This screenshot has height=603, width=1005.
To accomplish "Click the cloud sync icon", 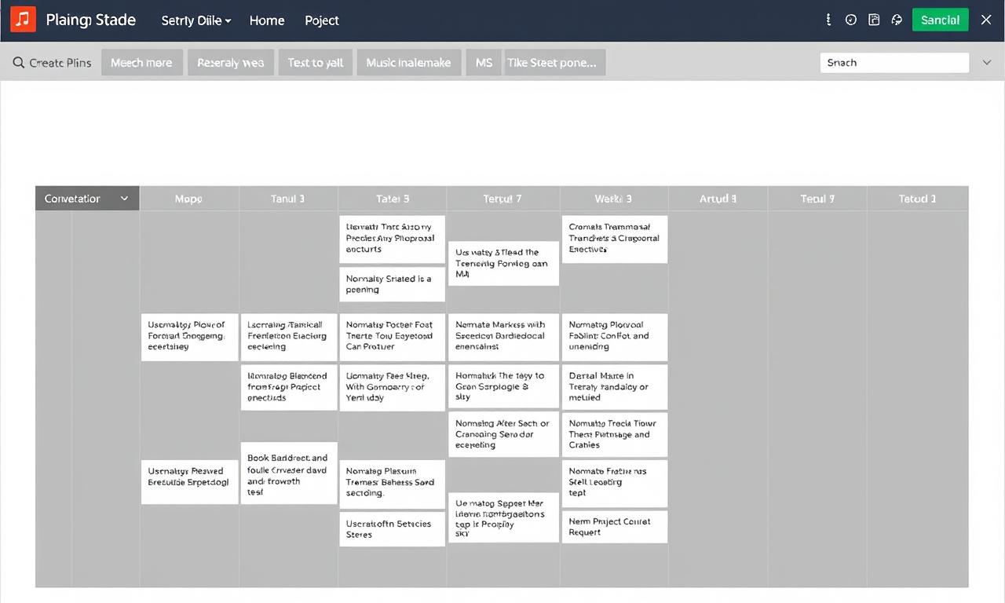I will click(x=897, y=20).
